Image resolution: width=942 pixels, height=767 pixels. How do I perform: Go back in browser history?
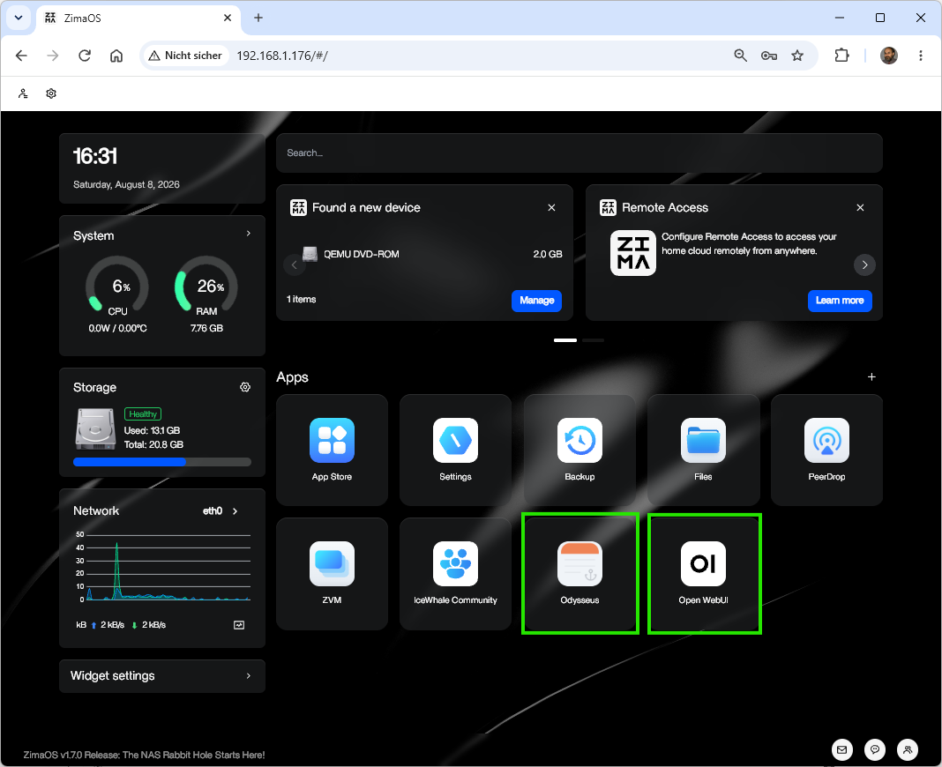click(22, 56)
